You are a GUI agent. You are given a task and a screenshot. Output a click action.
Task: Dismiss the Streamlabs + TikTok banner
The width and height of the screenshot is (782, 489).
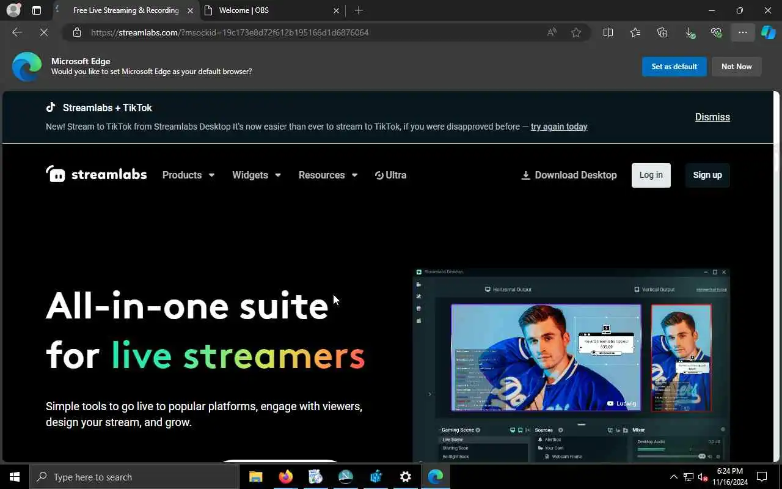point(712,117)
